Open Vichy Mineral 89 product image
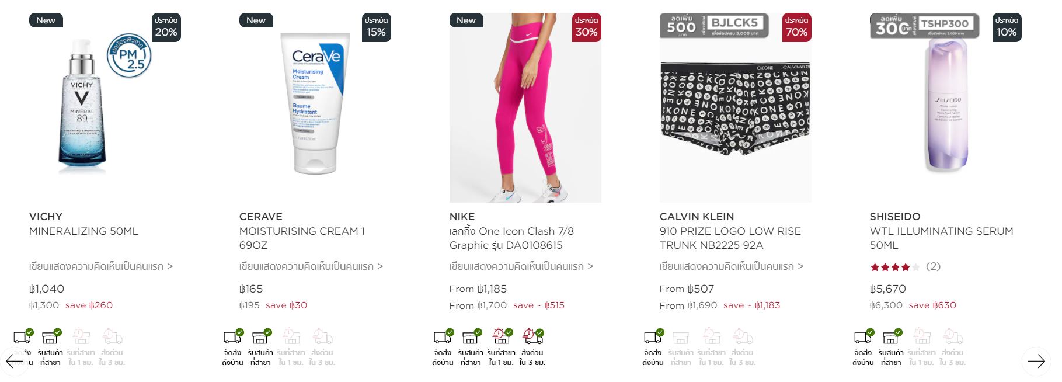The width and height of the screenshot is (1062, 382). click(82, 107)
